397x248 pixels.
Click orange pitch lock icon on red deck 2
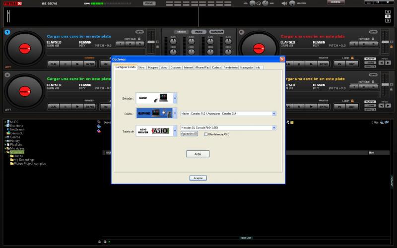pos(392,47)
